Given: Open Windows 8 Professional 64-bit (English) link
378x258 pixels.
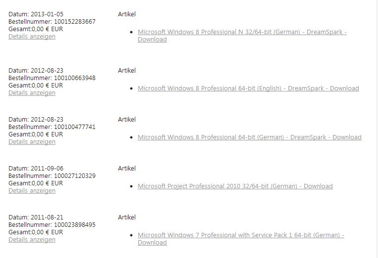Looking at the screenshot, I should [x=248, y=88].
